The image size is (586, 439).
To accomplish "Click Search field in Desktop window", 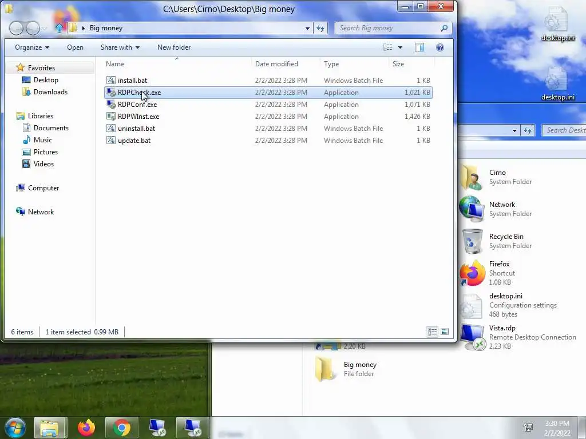I will tap(564, 130).
